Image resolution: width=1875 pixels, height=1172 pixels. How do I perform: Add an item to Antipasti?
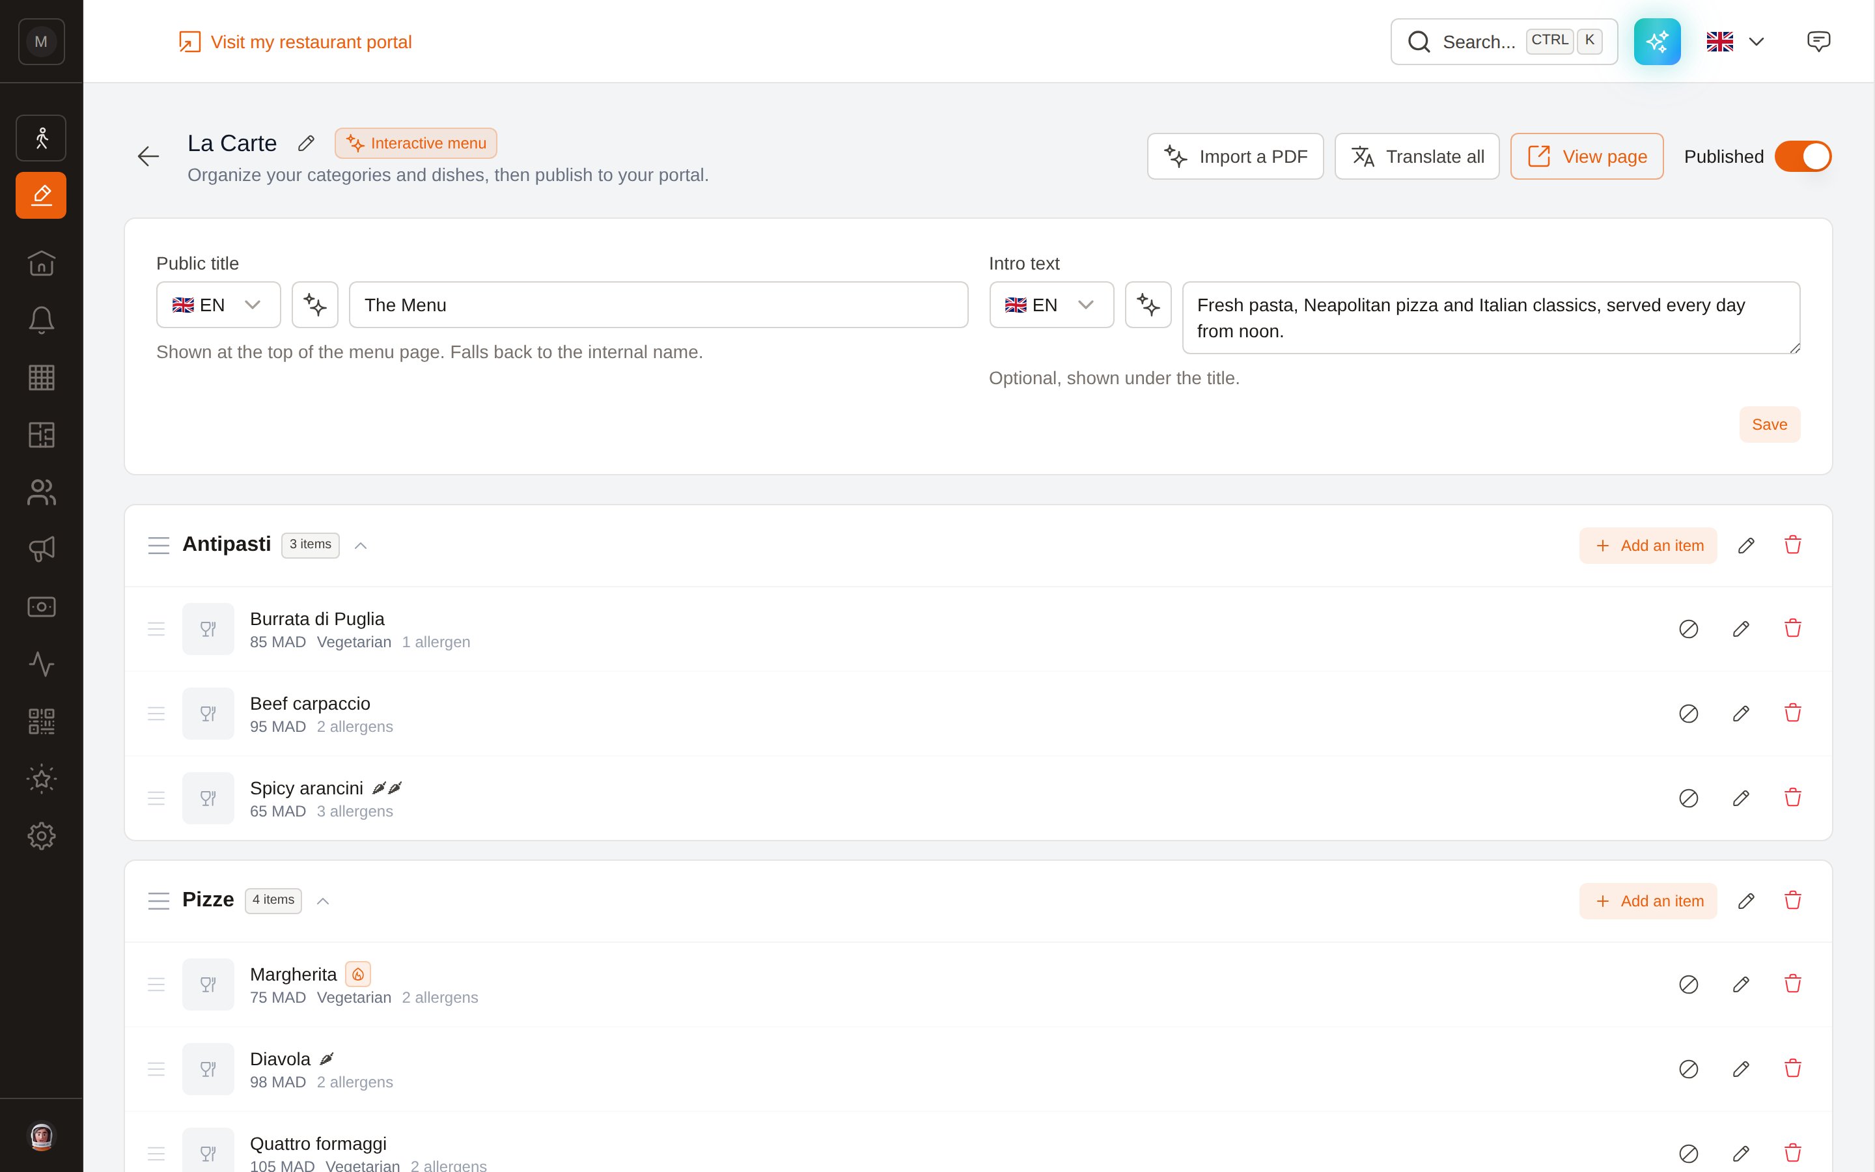(x=1648, y=546)
